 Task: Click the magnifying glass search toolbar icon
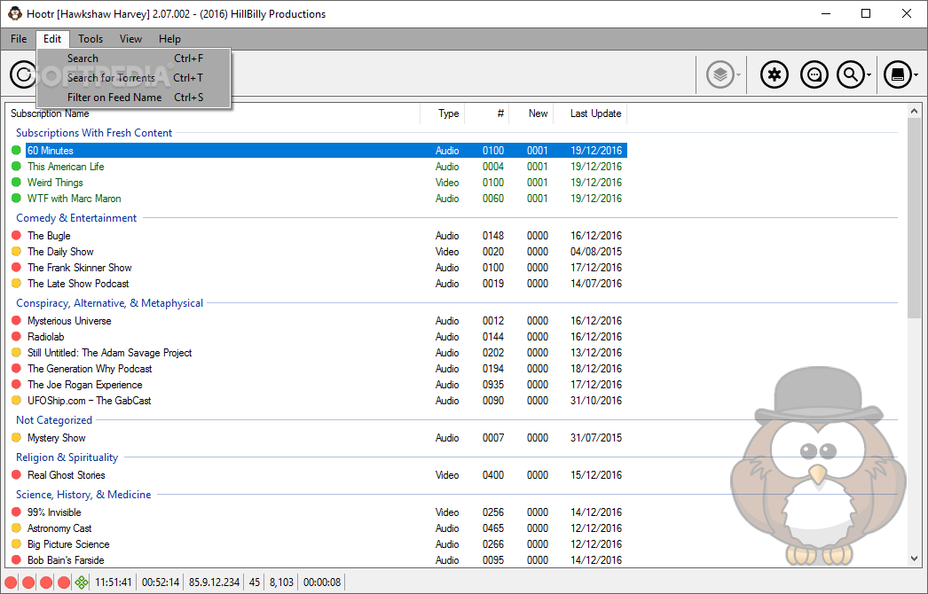point(851,74)
